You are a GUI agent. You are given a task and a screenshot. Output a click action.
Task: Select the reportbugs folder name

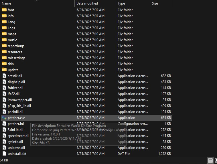coord(16,46)
